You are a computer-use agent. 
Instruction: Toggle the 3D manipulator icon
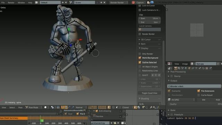click(62, 107)
